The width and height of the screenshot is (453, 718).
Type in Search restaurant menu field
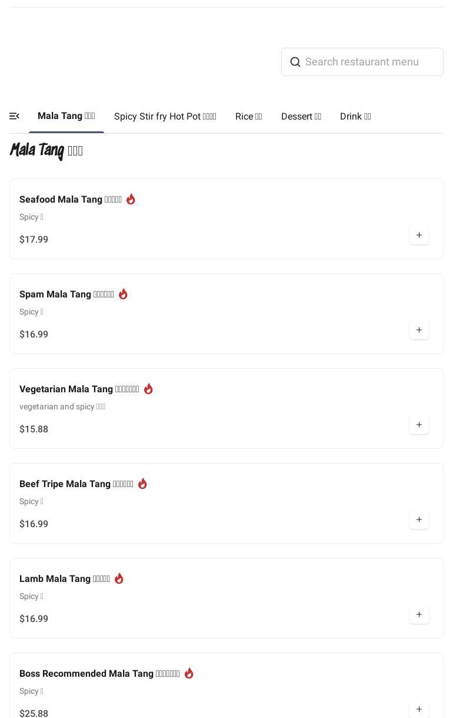click(x=371, y=62)
